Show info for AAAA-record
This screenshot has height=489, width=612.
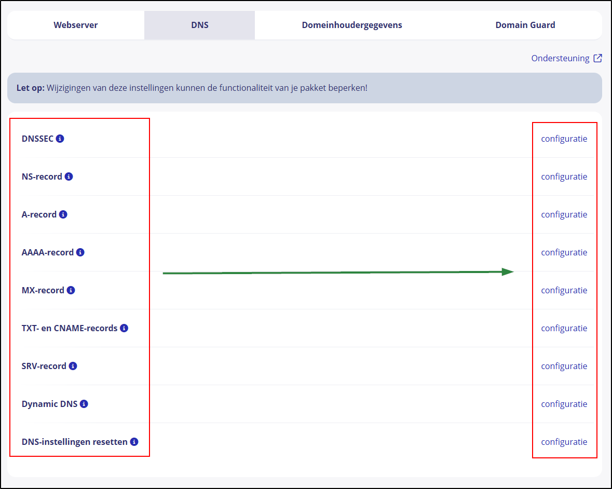pyautogui.click(x=80, y=252)
